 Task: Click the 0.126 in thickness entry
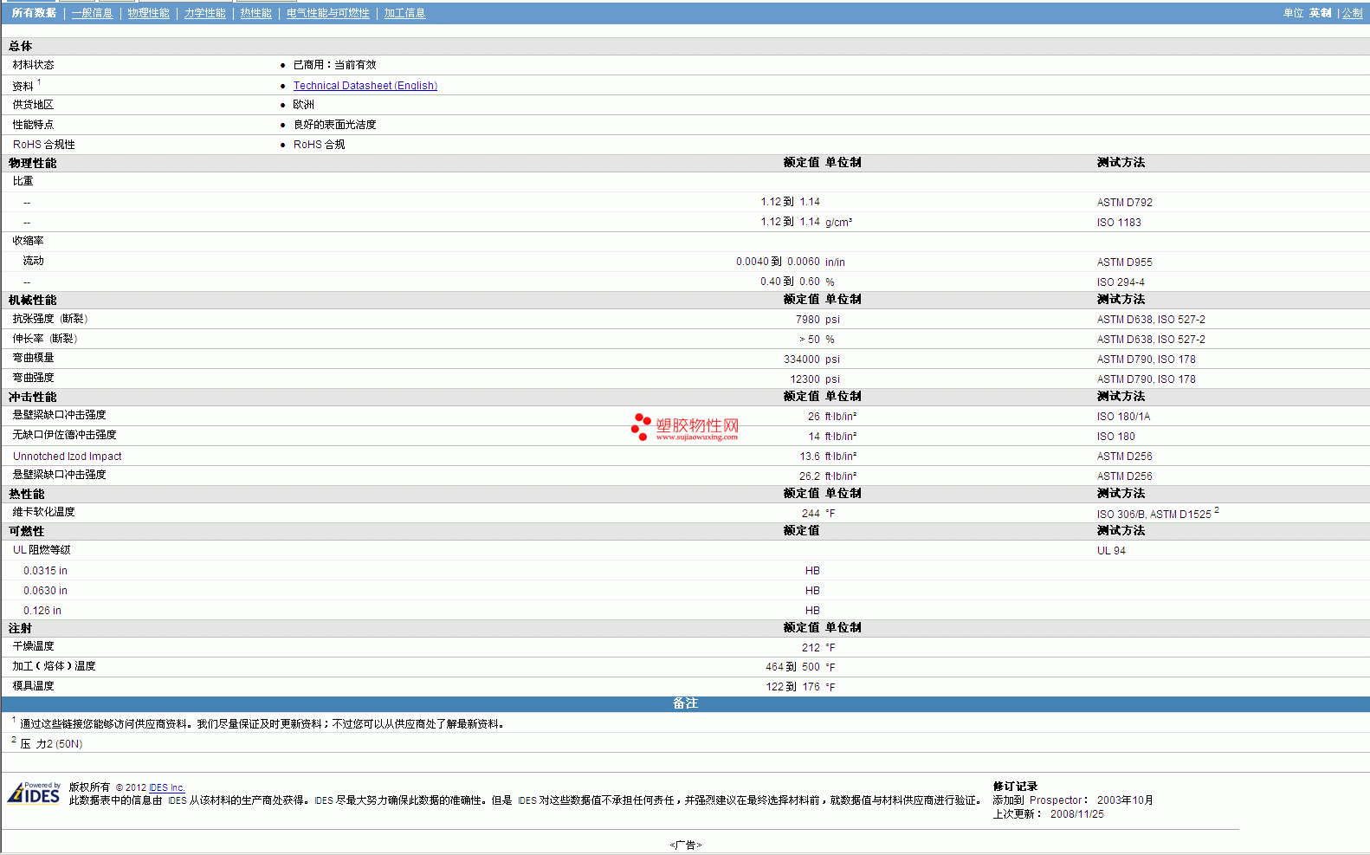tap(42, 611)
